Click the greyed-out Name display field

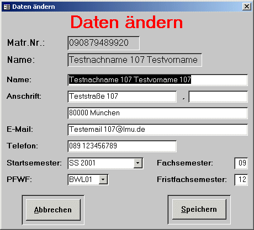(x=135, y=60)
